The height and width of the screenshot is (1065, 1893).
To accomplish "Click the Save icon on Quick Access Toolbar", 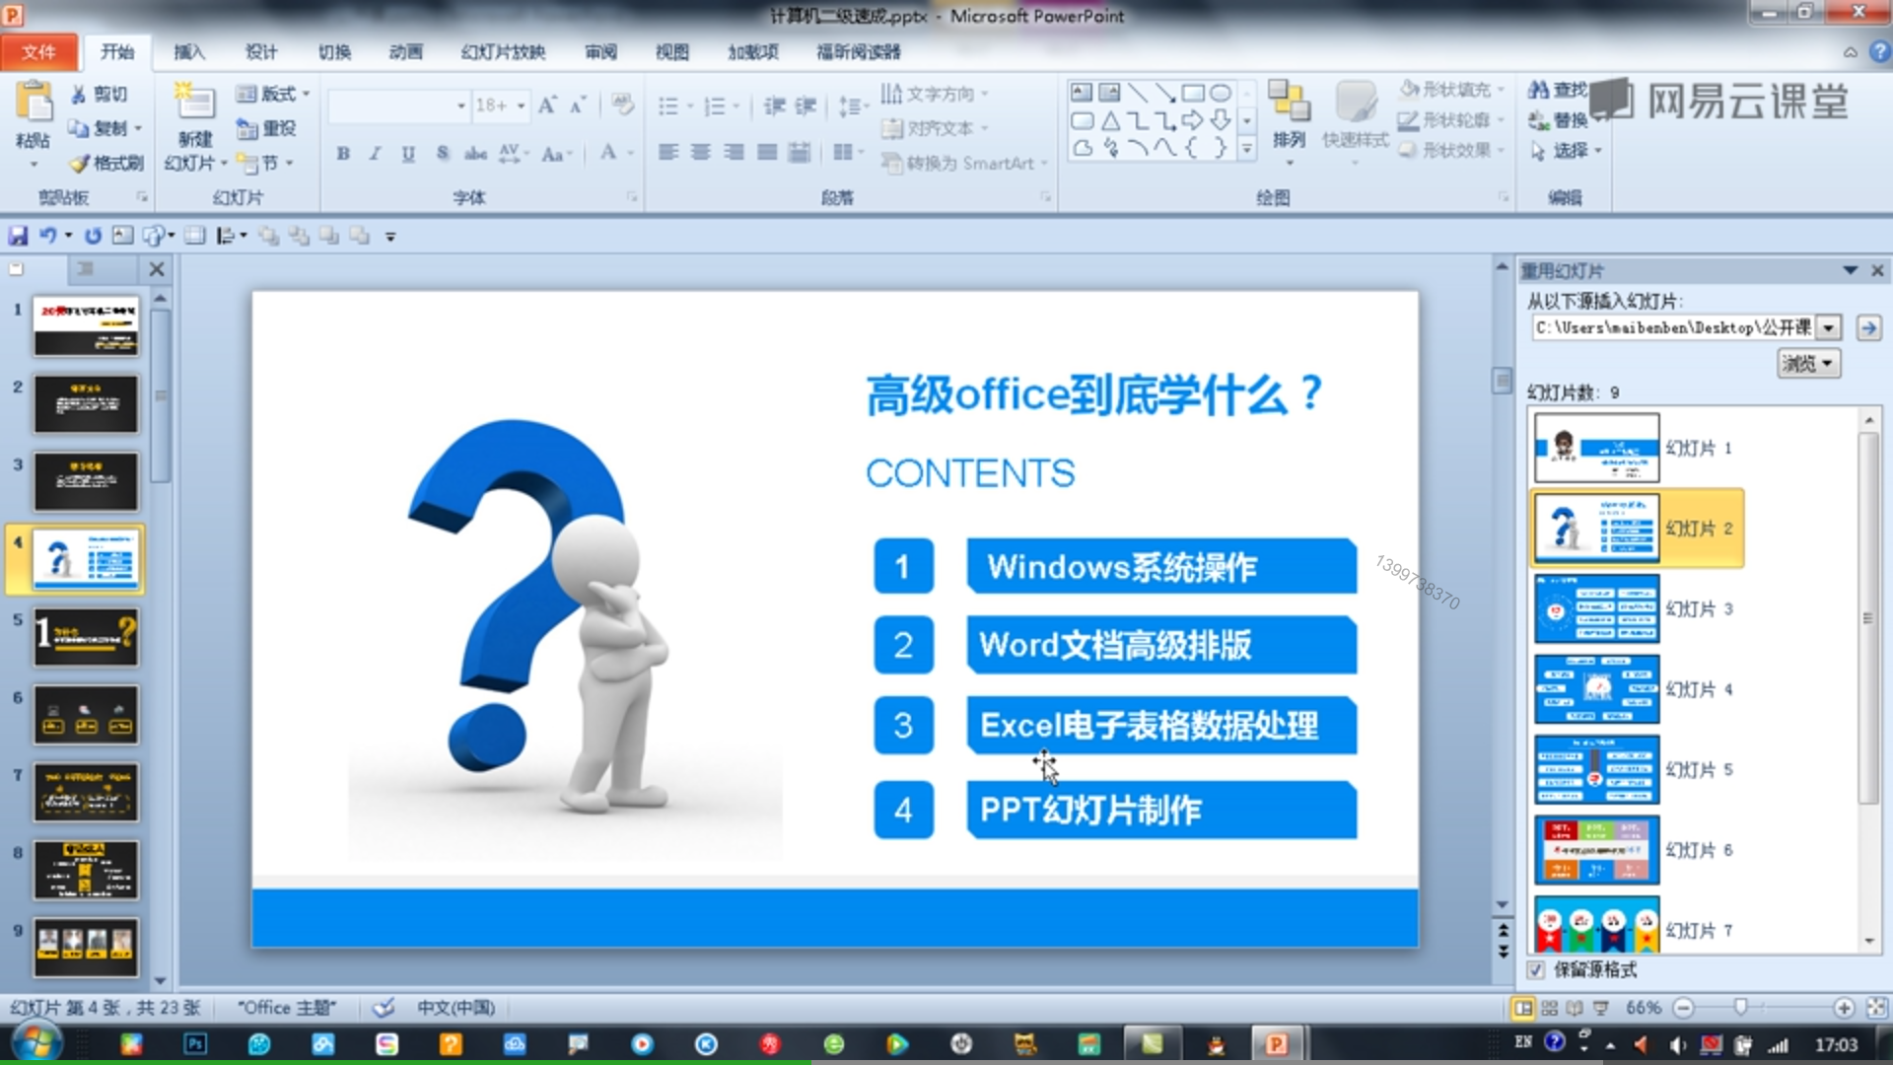I will [18, 235].
